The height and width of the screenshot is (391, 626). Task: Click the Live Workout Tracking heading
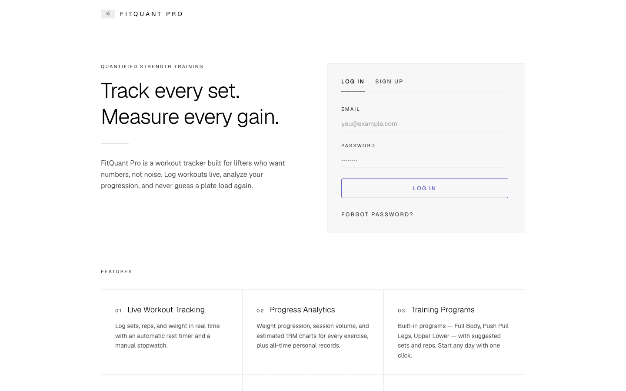[166, 310]
